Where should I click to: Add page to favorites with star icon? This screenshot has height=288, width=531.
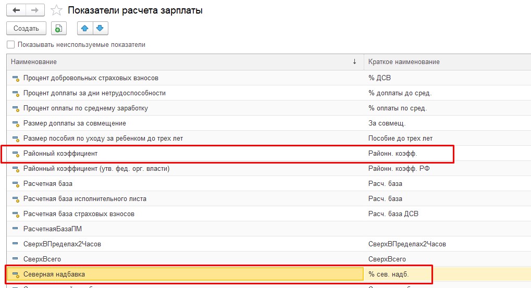(58, 10)
